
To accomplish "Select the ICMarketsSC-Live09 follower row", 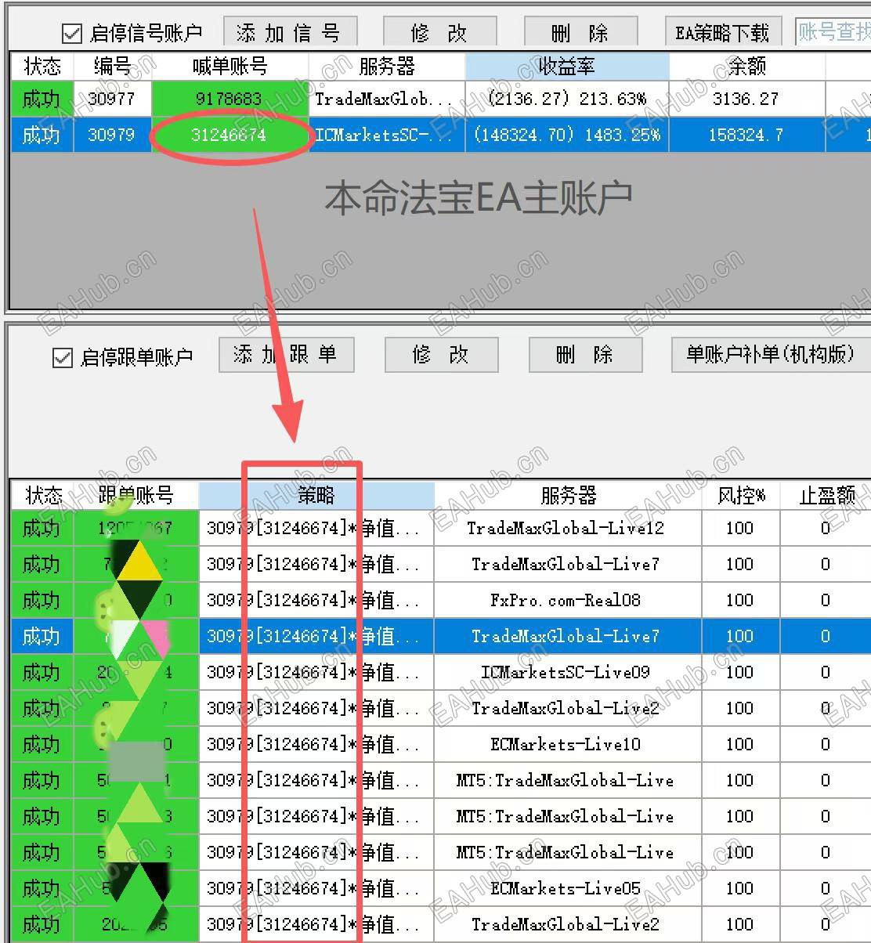I will click(x=566, y=672).
